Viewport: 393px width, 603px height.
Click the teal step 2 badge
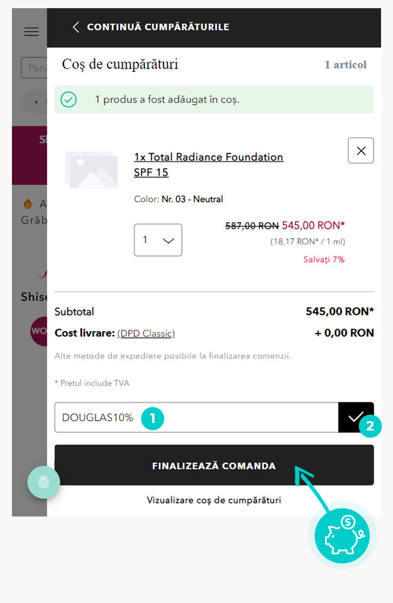click(370, 426)
